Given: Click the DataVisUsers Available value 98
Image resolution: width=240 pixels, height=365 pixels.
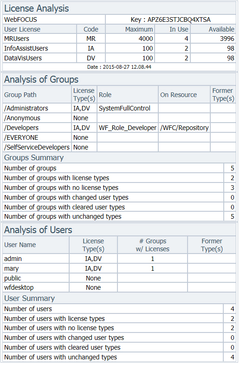Looking at the screenshot, I should tap(230, 58).
